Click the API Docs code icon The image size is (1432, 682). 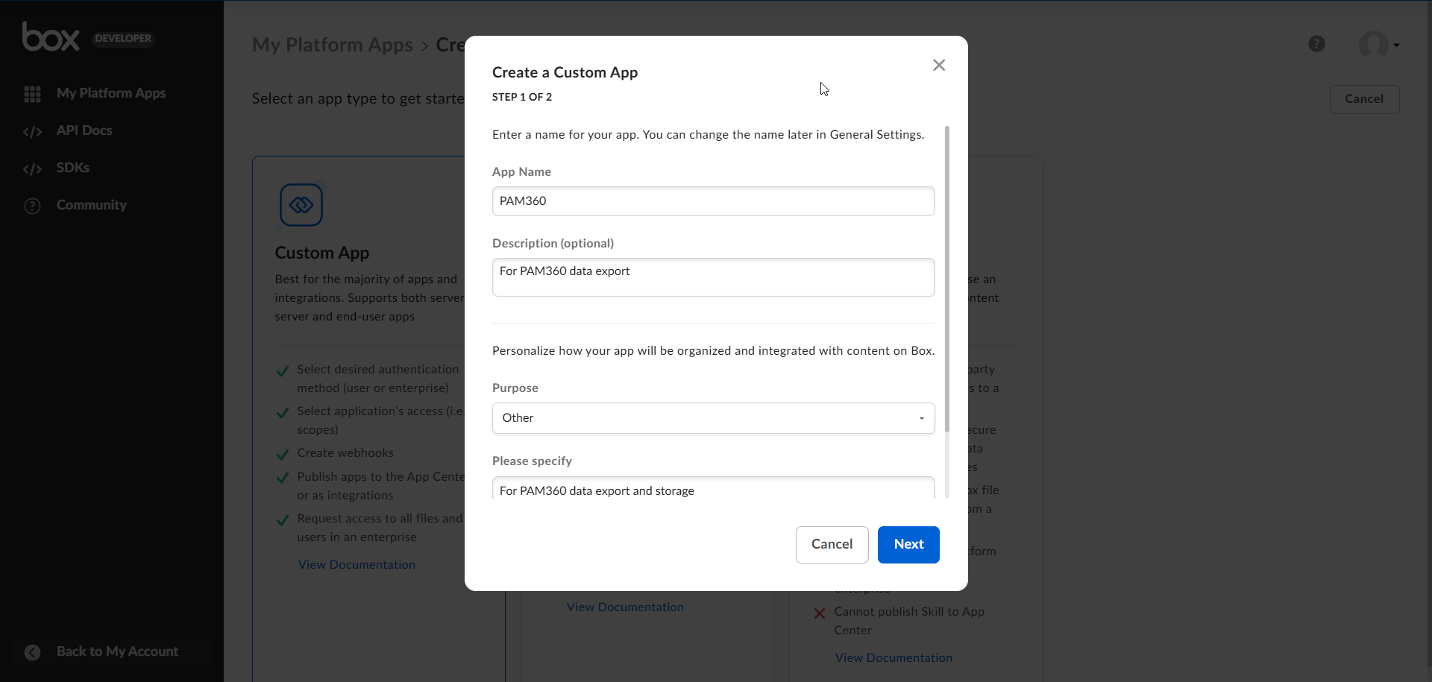pyautogui.click(x=32, y=131)
